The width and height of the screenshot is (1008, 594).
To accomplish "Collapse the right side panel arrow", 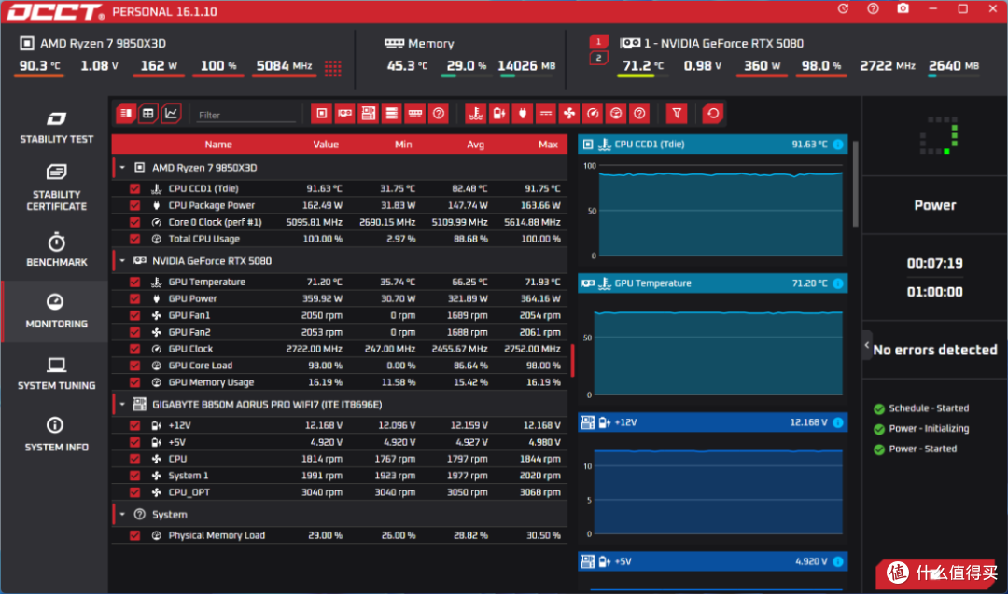I will [x=866, y=345].
